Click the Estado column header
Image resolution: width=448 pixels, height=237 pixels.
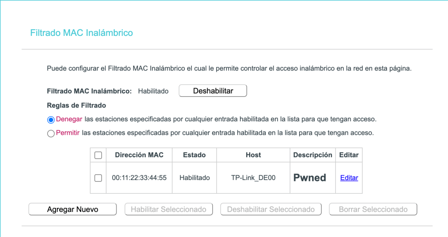194,155
